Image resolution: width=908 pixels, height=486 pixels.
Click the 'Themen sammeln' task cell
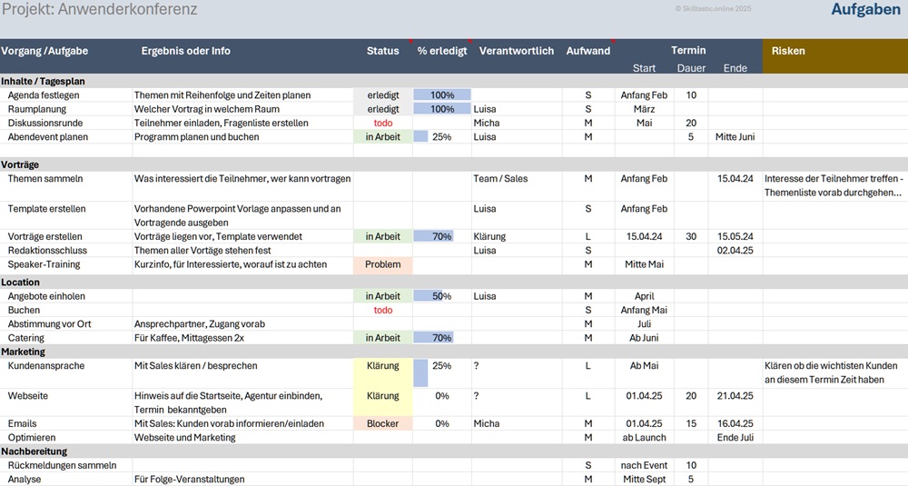pos(66,185)
